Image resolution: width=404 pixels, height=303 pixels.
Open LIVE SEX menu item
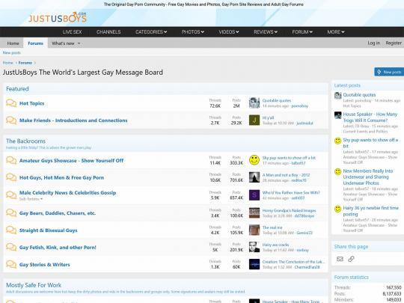[x=72, y=32]
